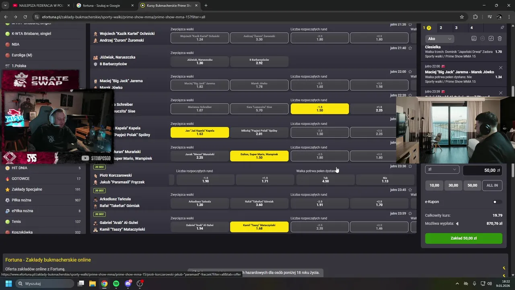Favorite the Maciej Big Jack Jarema match star
This screenshot has height=290, width=515.
tap(410, 72)
